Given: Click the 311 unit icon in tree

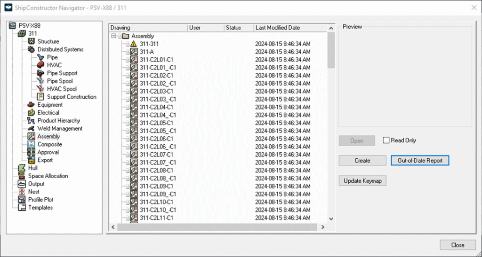Looking at the screenshot, I should [x=22, y=33].
